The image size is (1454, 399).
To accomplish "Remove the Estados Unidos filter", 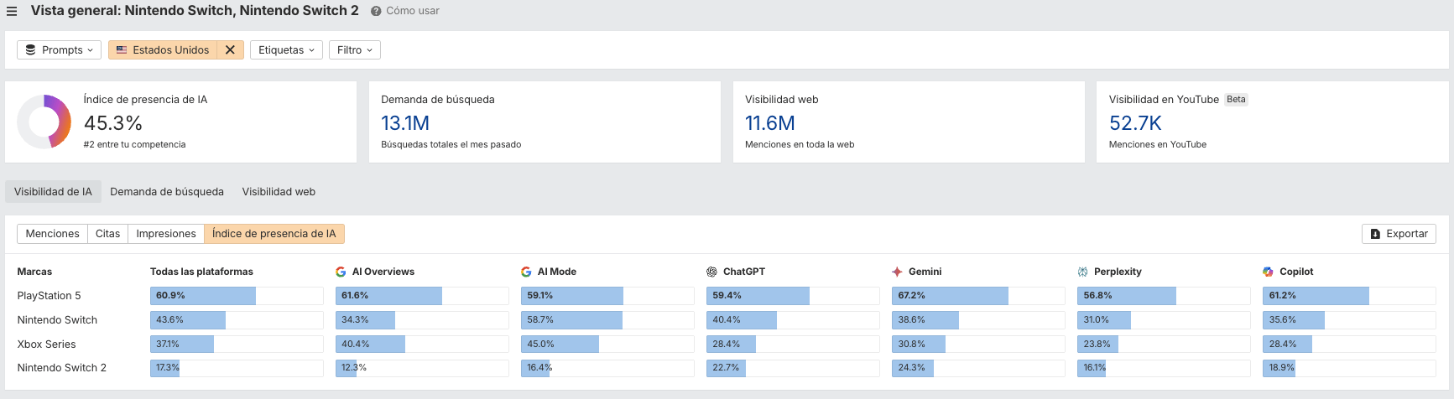I will pyautogui.click(x=230, y=50).
